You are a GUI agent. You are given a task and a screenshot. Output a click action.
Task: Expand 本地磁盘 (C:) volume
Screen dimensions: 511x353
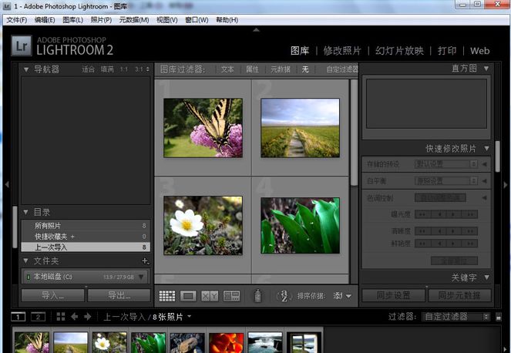tap(141, 277)
